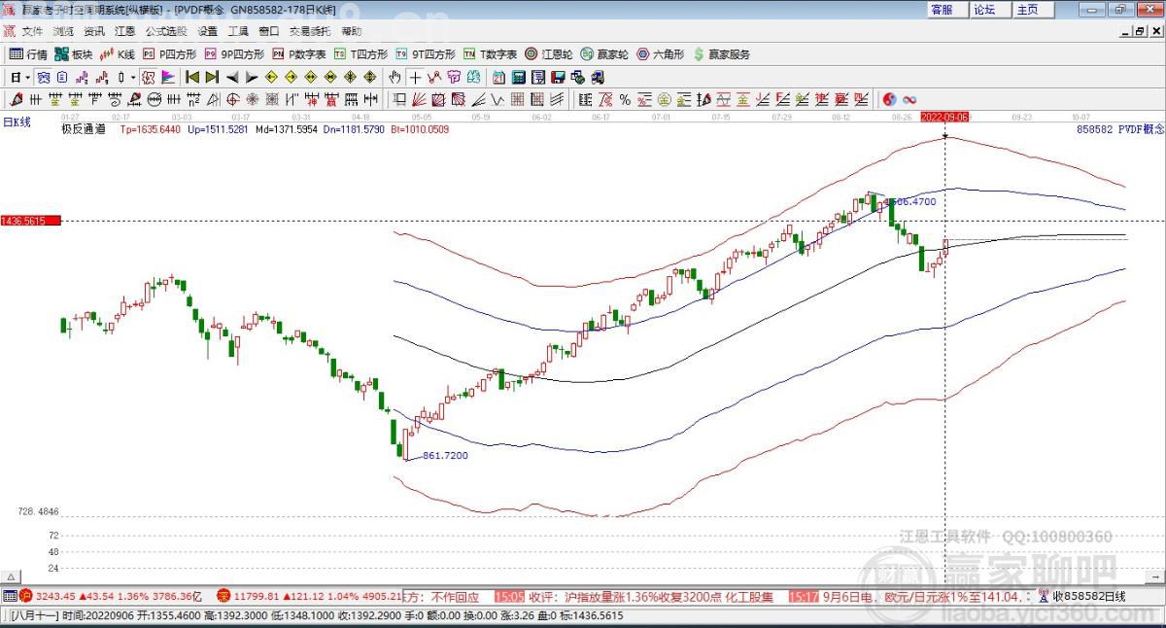Jump to first bar with green arrow
Screen dimensions: 1166x628
(x=192, y=77)
